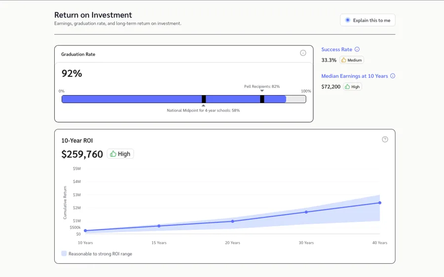Click the Medium thumbs-up badge
The height and width of the screenshot is (277, 444).
point(352,60)
